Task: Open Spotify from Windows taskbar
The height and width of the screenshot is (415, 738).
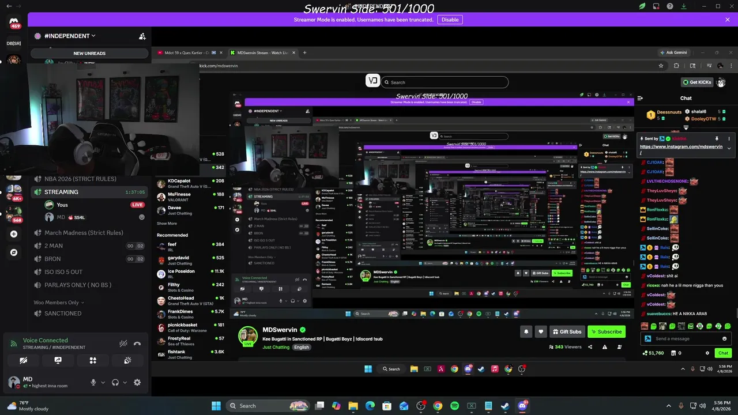Action: (454, 406)
